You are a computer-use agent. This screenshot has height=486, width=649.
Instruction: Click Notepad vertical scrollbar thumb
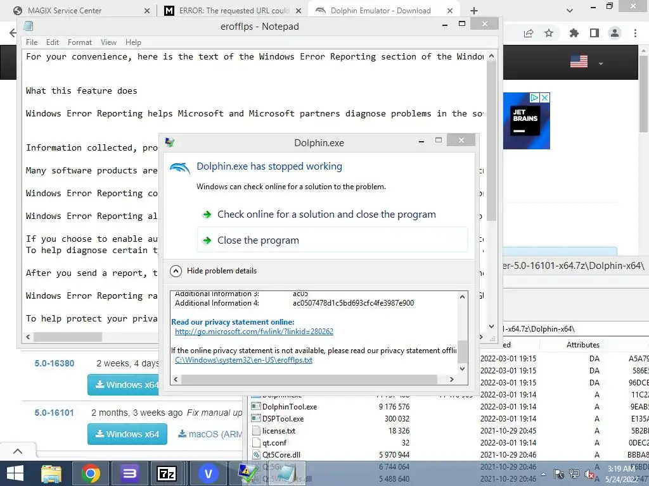point(491,140)
